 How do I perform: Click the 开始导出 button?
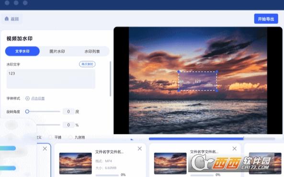tap(266, 19)
